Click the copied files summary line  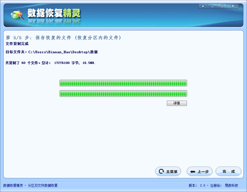click(50, 63)
